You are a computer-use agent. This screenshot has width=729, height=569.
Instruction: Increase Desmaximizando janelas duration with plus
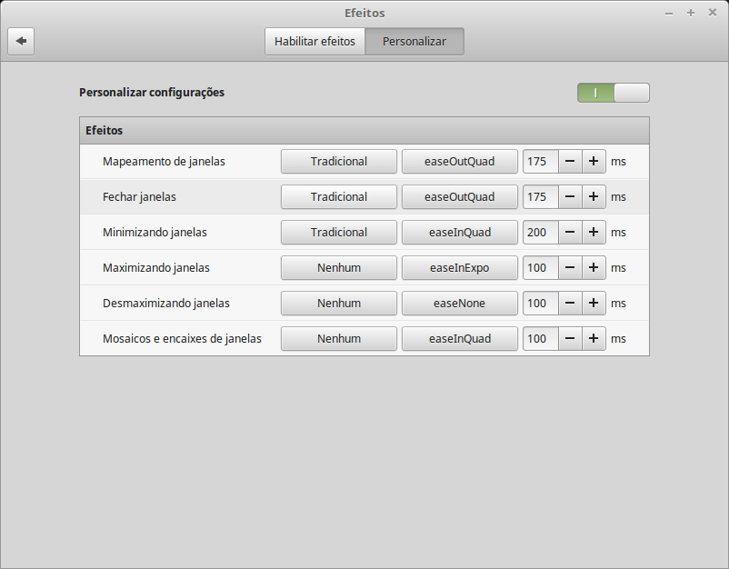click(x=594, y=303)
